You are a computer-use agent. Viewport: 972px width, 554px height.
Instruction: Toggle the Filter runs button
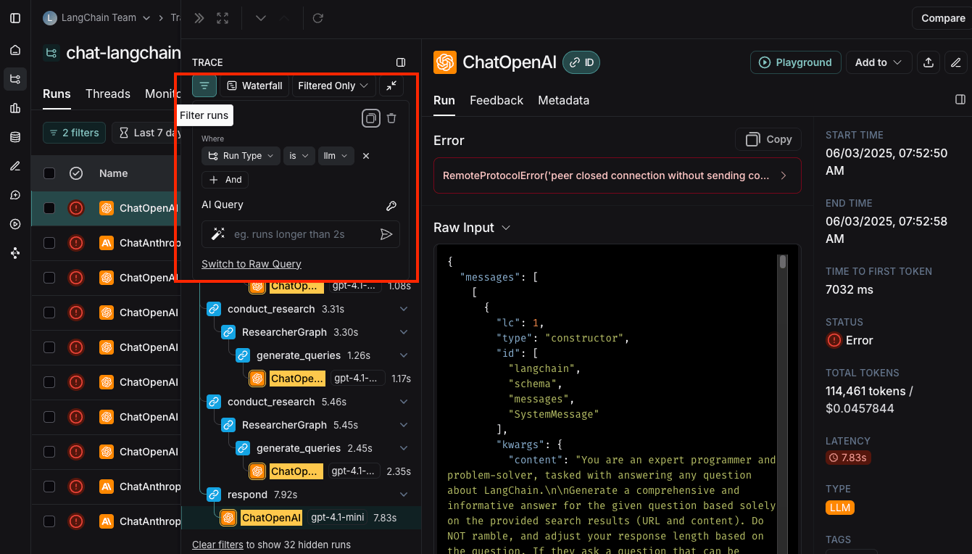204,86
